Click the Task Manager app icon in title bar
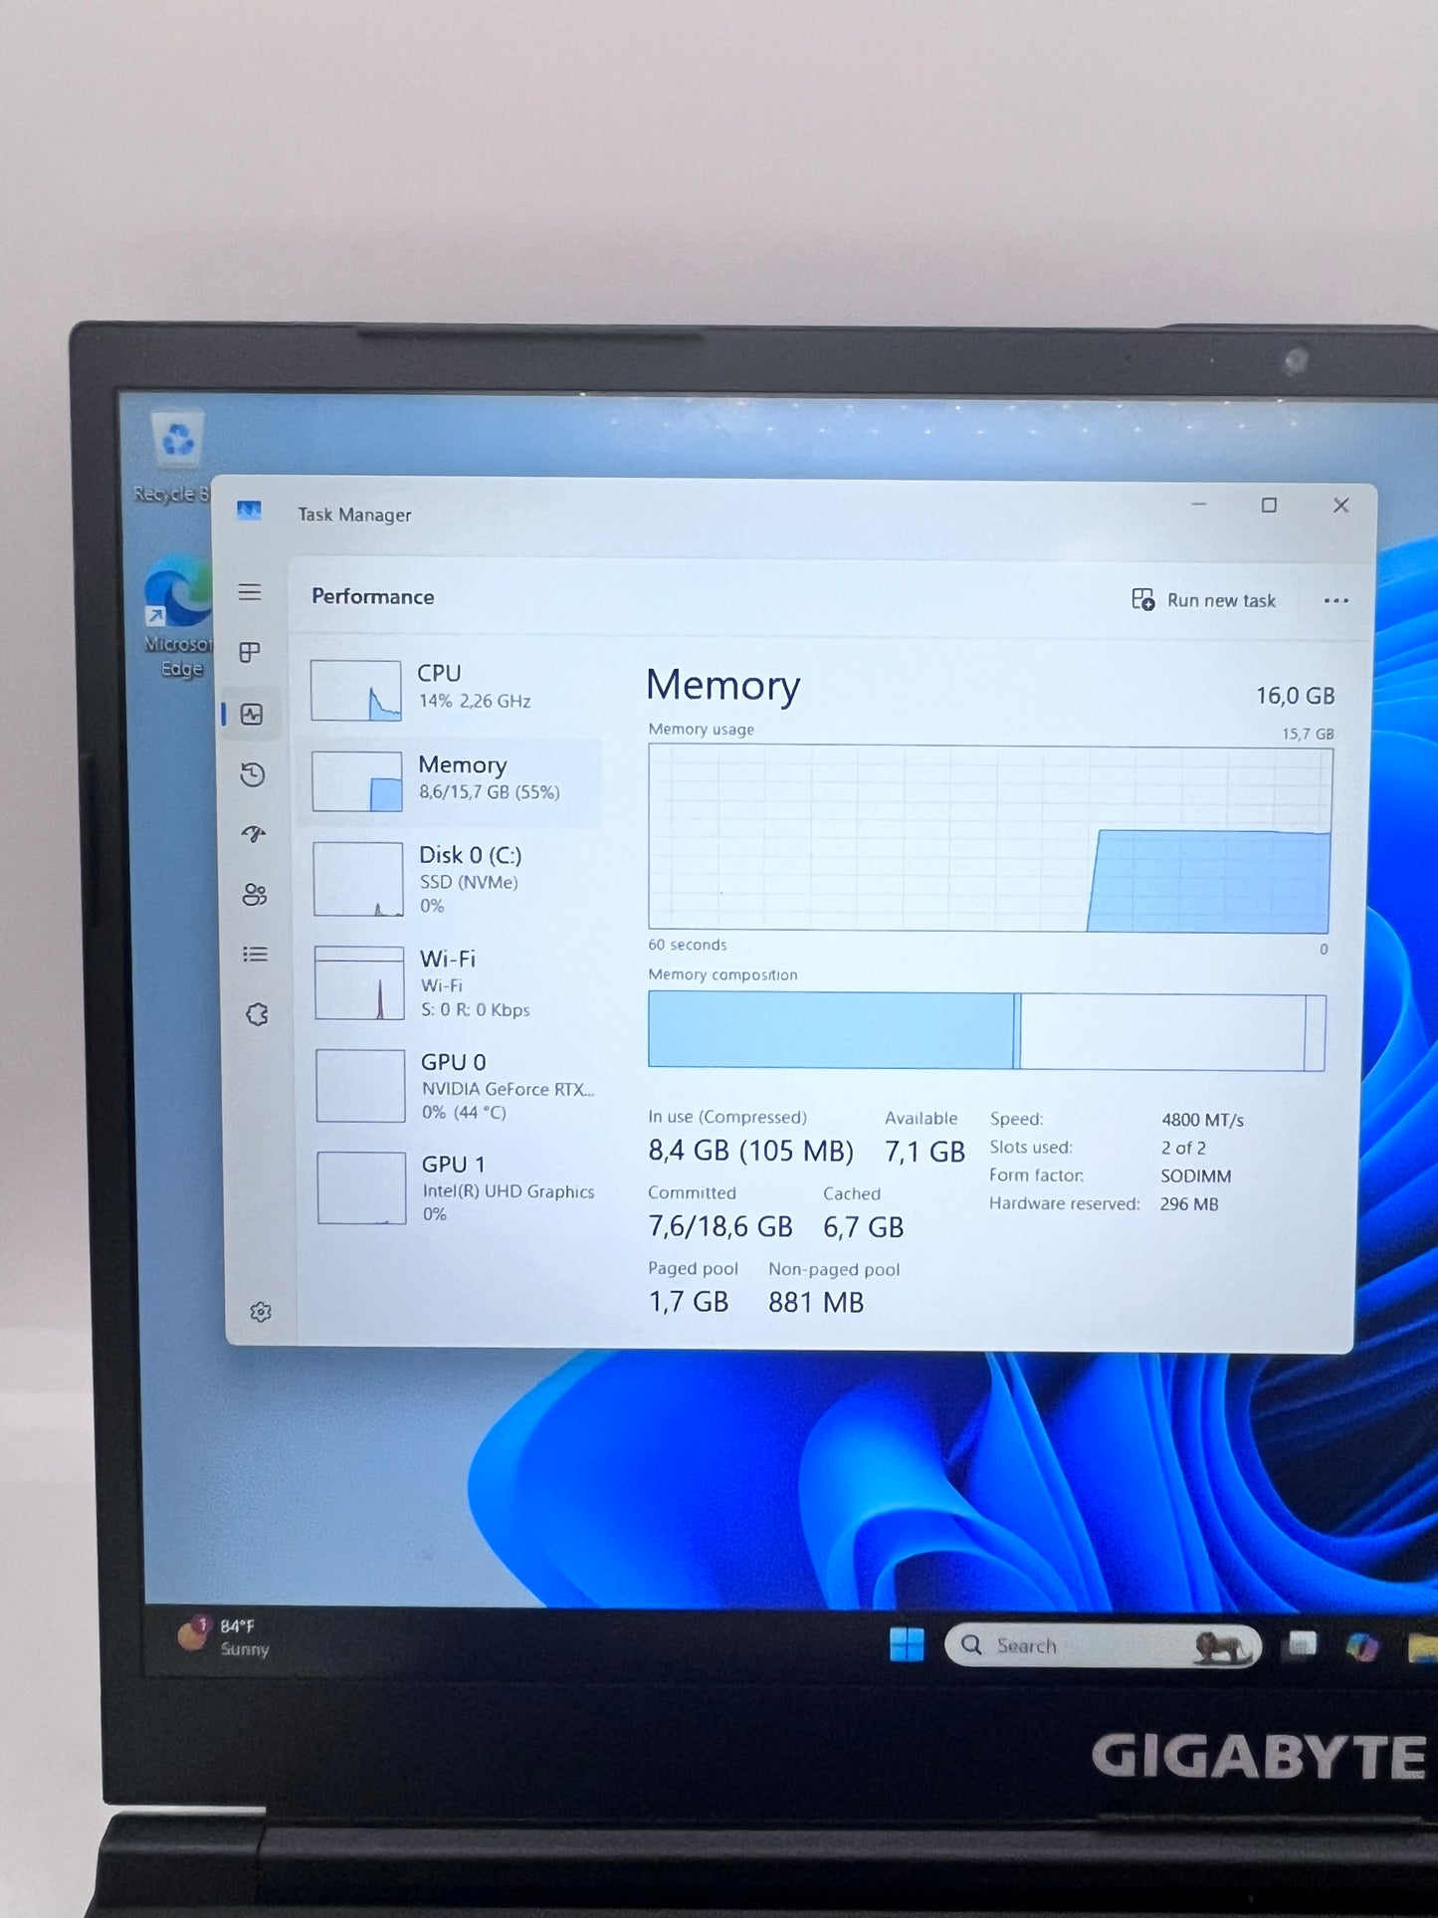This screenshot has width=1438, height=1918. click(x=249, y=511)
